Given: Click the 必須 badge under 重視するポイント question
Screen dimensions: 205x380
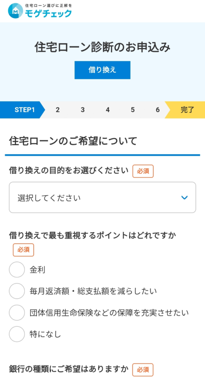Looking at the screenshot, I should [23, 250].
